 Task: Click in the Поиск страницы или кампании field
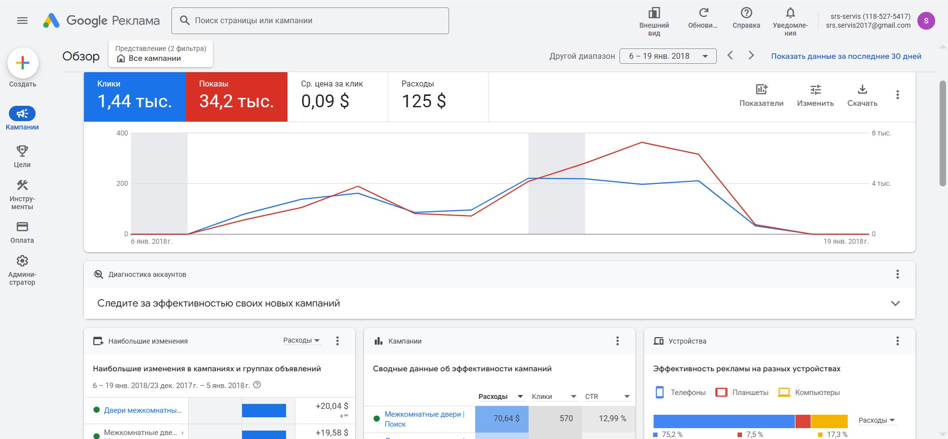coord(310,21)
